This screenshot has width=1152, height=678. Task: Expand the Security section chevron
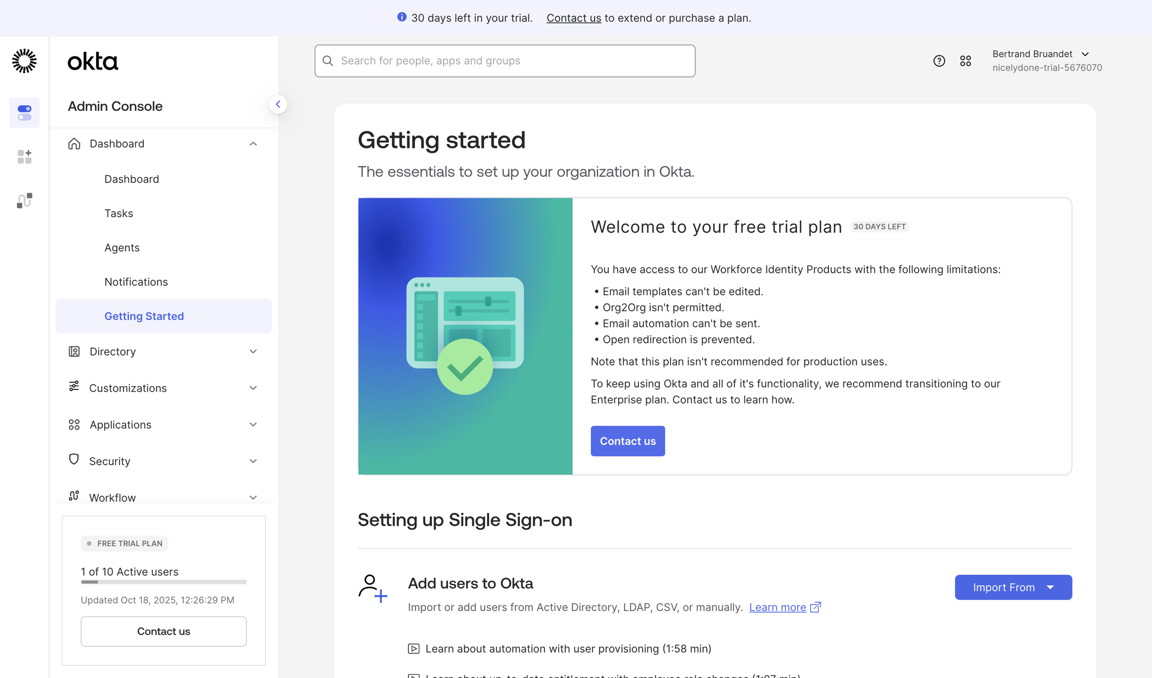coord(253,461)
